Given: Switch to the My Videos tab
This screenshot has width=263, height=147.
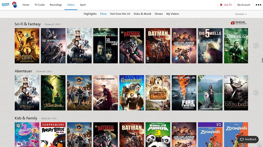Looking at the screenshot, I should click(x=173, y=14).
